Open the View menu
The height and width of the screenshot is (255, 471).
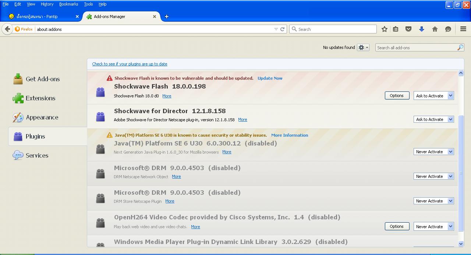(x=31, y=4)
